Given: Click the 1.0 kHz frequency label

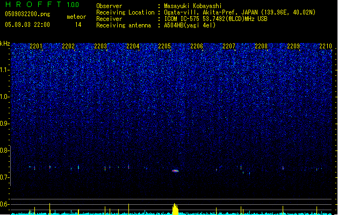Looking at the screenshot, I should tap(4, 97).
